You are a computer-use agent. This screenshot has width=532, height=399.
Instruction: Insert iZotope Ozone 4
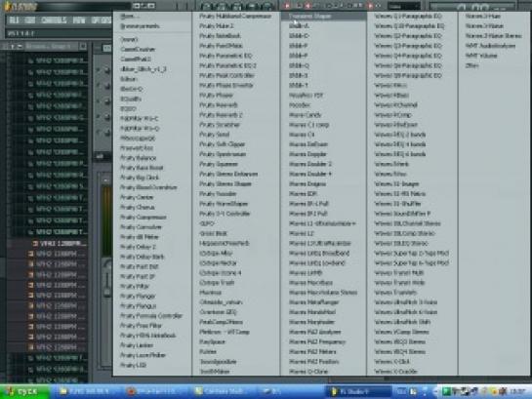221,273
